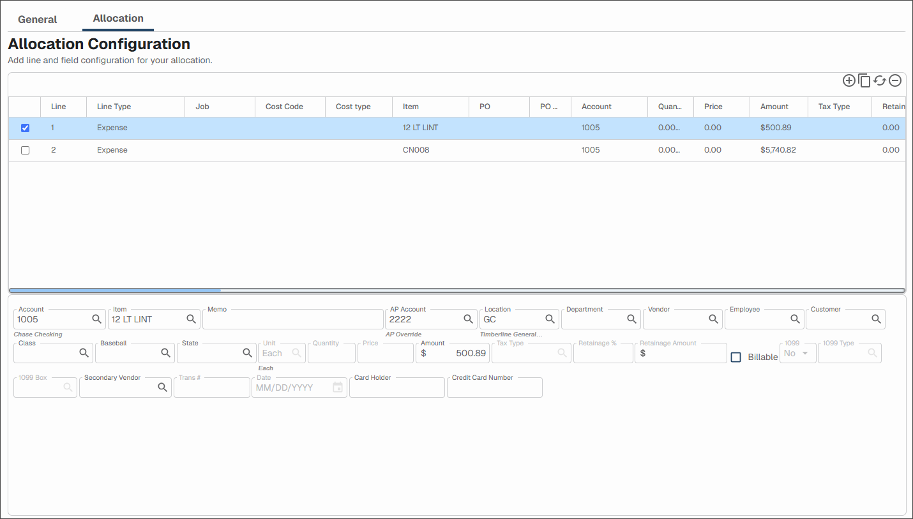This screenshot has width=913, height=519.
Task: Focus the Retainage Amount field
Action: tap(681, 353)
